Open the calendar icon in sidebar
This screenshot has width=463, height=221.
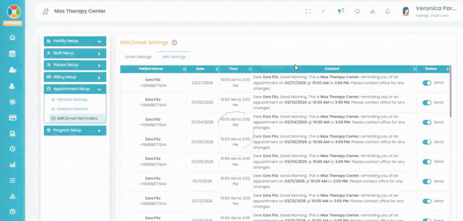pos(12,53)
